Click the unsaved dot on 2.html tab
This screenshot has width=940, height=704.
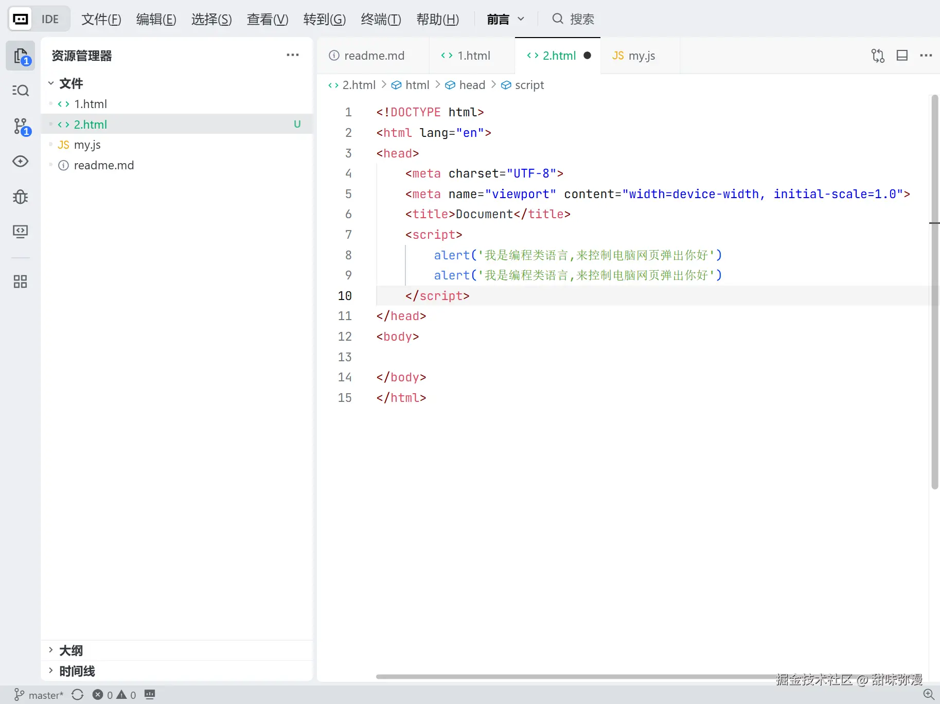tap(587, 56)
